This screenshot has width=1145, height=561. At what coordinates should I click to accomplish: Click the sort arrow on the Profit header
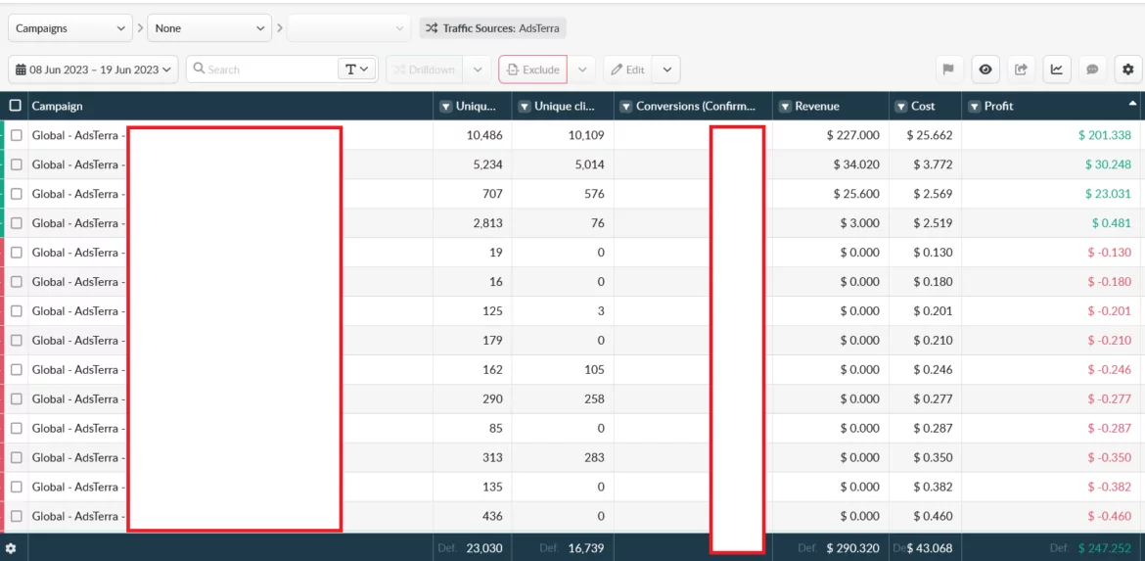tap(1132, 104)
